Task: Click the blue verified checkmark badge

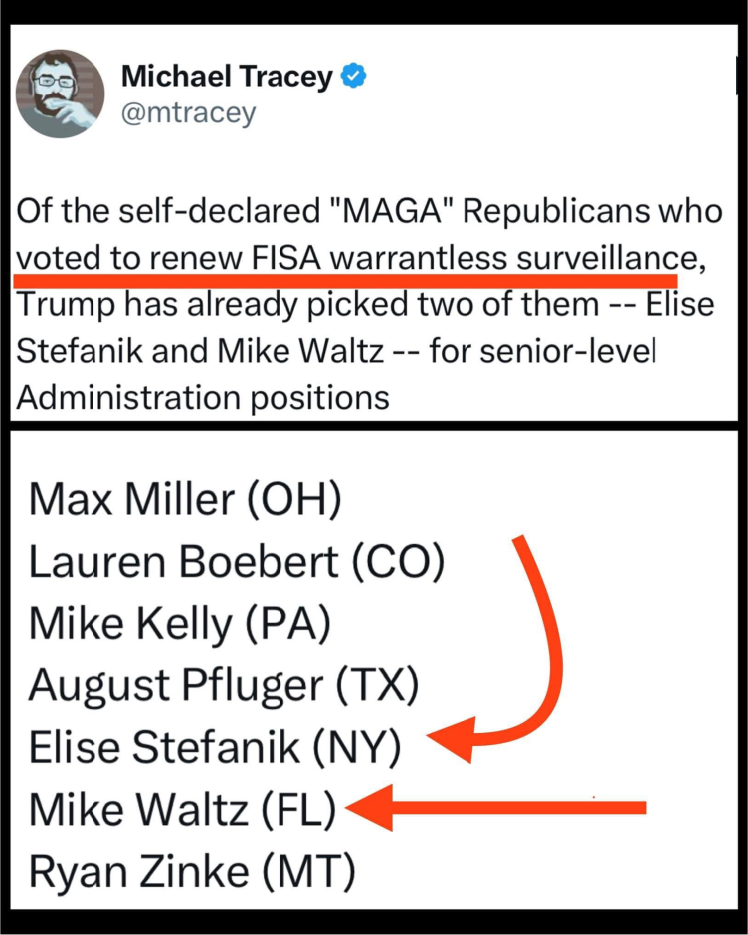Action: pyautogui.click(x=350, y=78)
